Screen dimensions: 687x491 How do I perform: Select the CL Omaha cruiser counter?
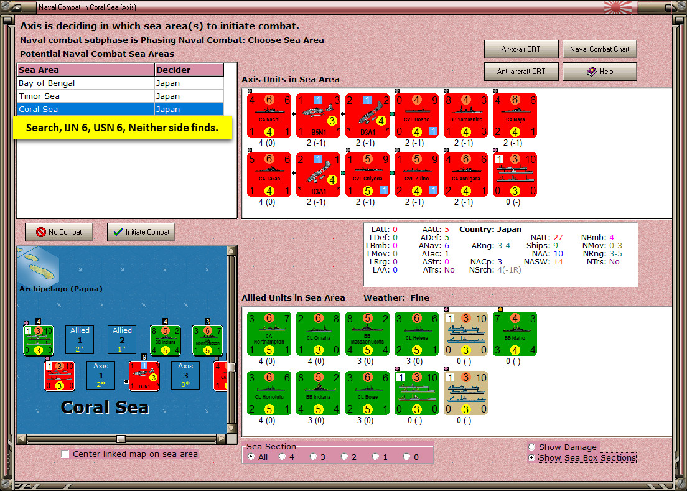[318, 334]
